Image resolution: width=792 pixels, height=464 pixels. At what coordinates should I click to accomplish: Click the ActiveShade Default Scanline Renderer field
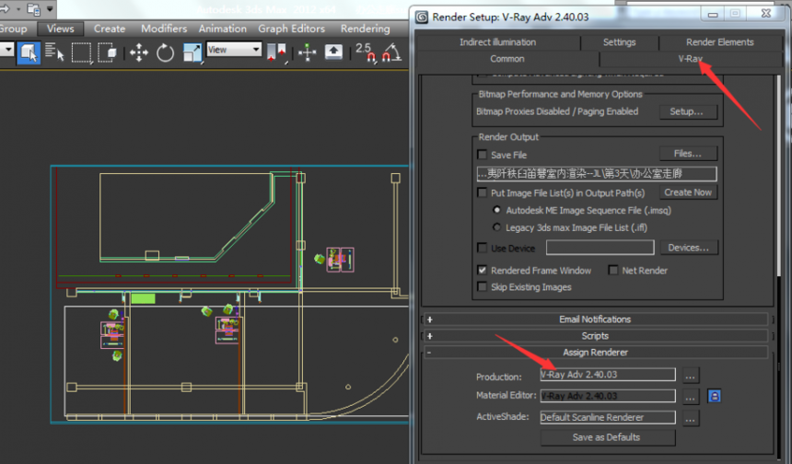coord(608,417)
